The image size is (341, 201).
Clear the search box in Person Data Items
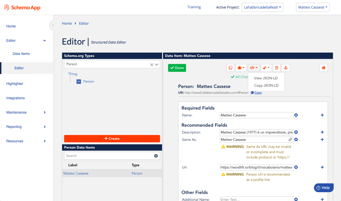tap(156, 156)
